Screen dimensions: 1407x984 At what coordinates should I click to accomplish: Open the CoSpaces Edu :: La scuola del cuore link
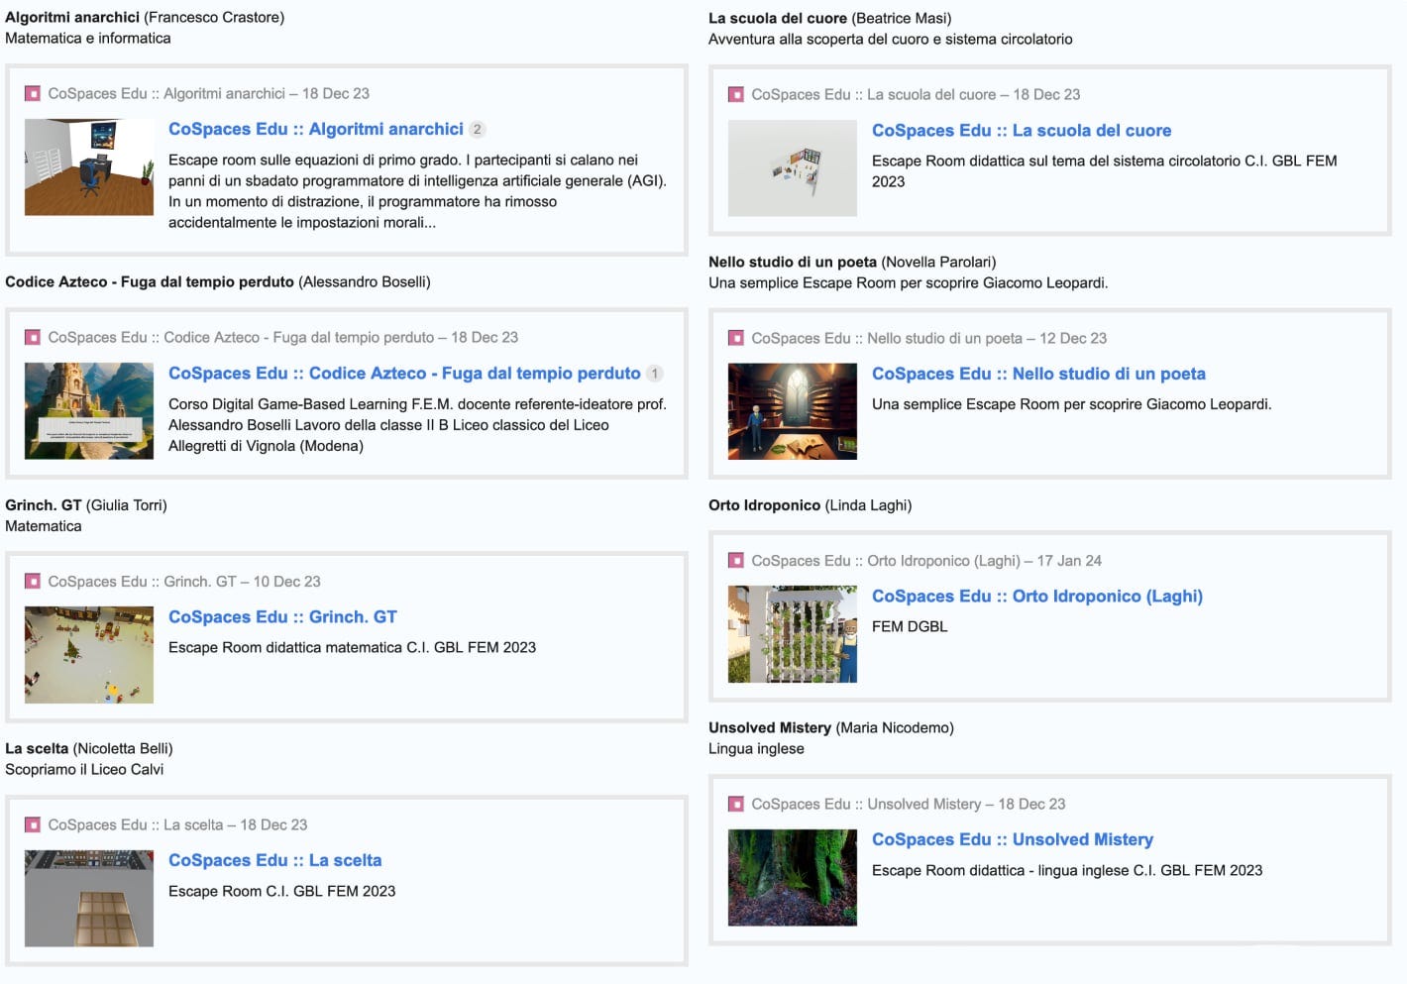[1022, 131]
